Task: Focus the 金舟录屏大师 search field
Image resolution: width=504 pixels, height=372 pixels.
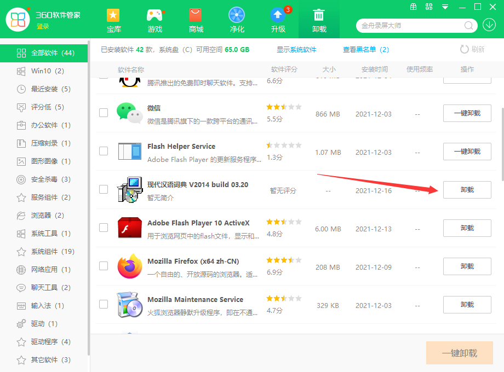Action: tap(412, 26)
